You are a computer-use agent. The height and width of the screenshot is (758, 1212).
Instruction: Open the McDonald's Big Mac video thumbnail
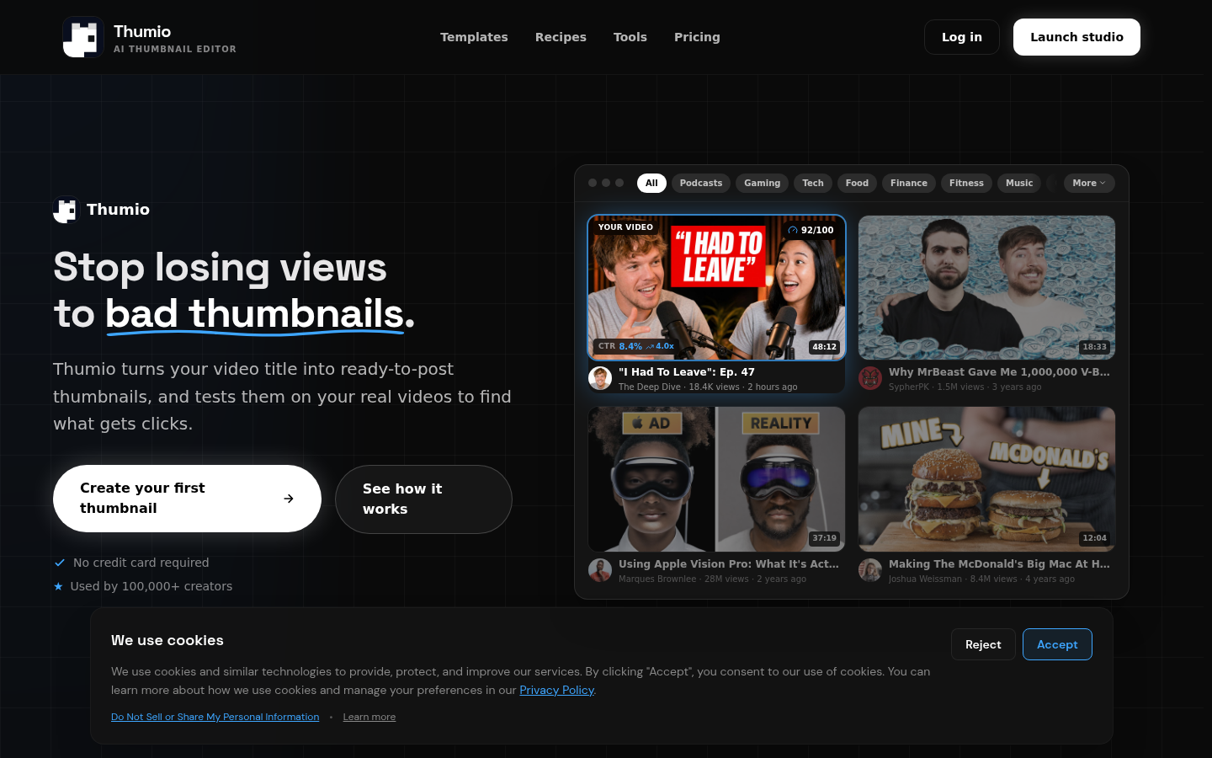(986, 479)
